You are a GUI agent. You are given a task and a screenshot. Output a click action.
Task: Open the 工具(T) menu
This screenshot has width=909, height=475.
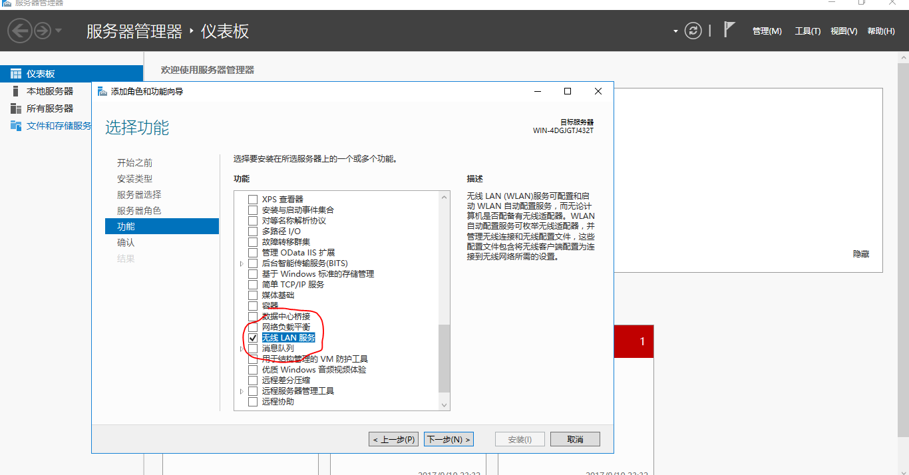808,31
